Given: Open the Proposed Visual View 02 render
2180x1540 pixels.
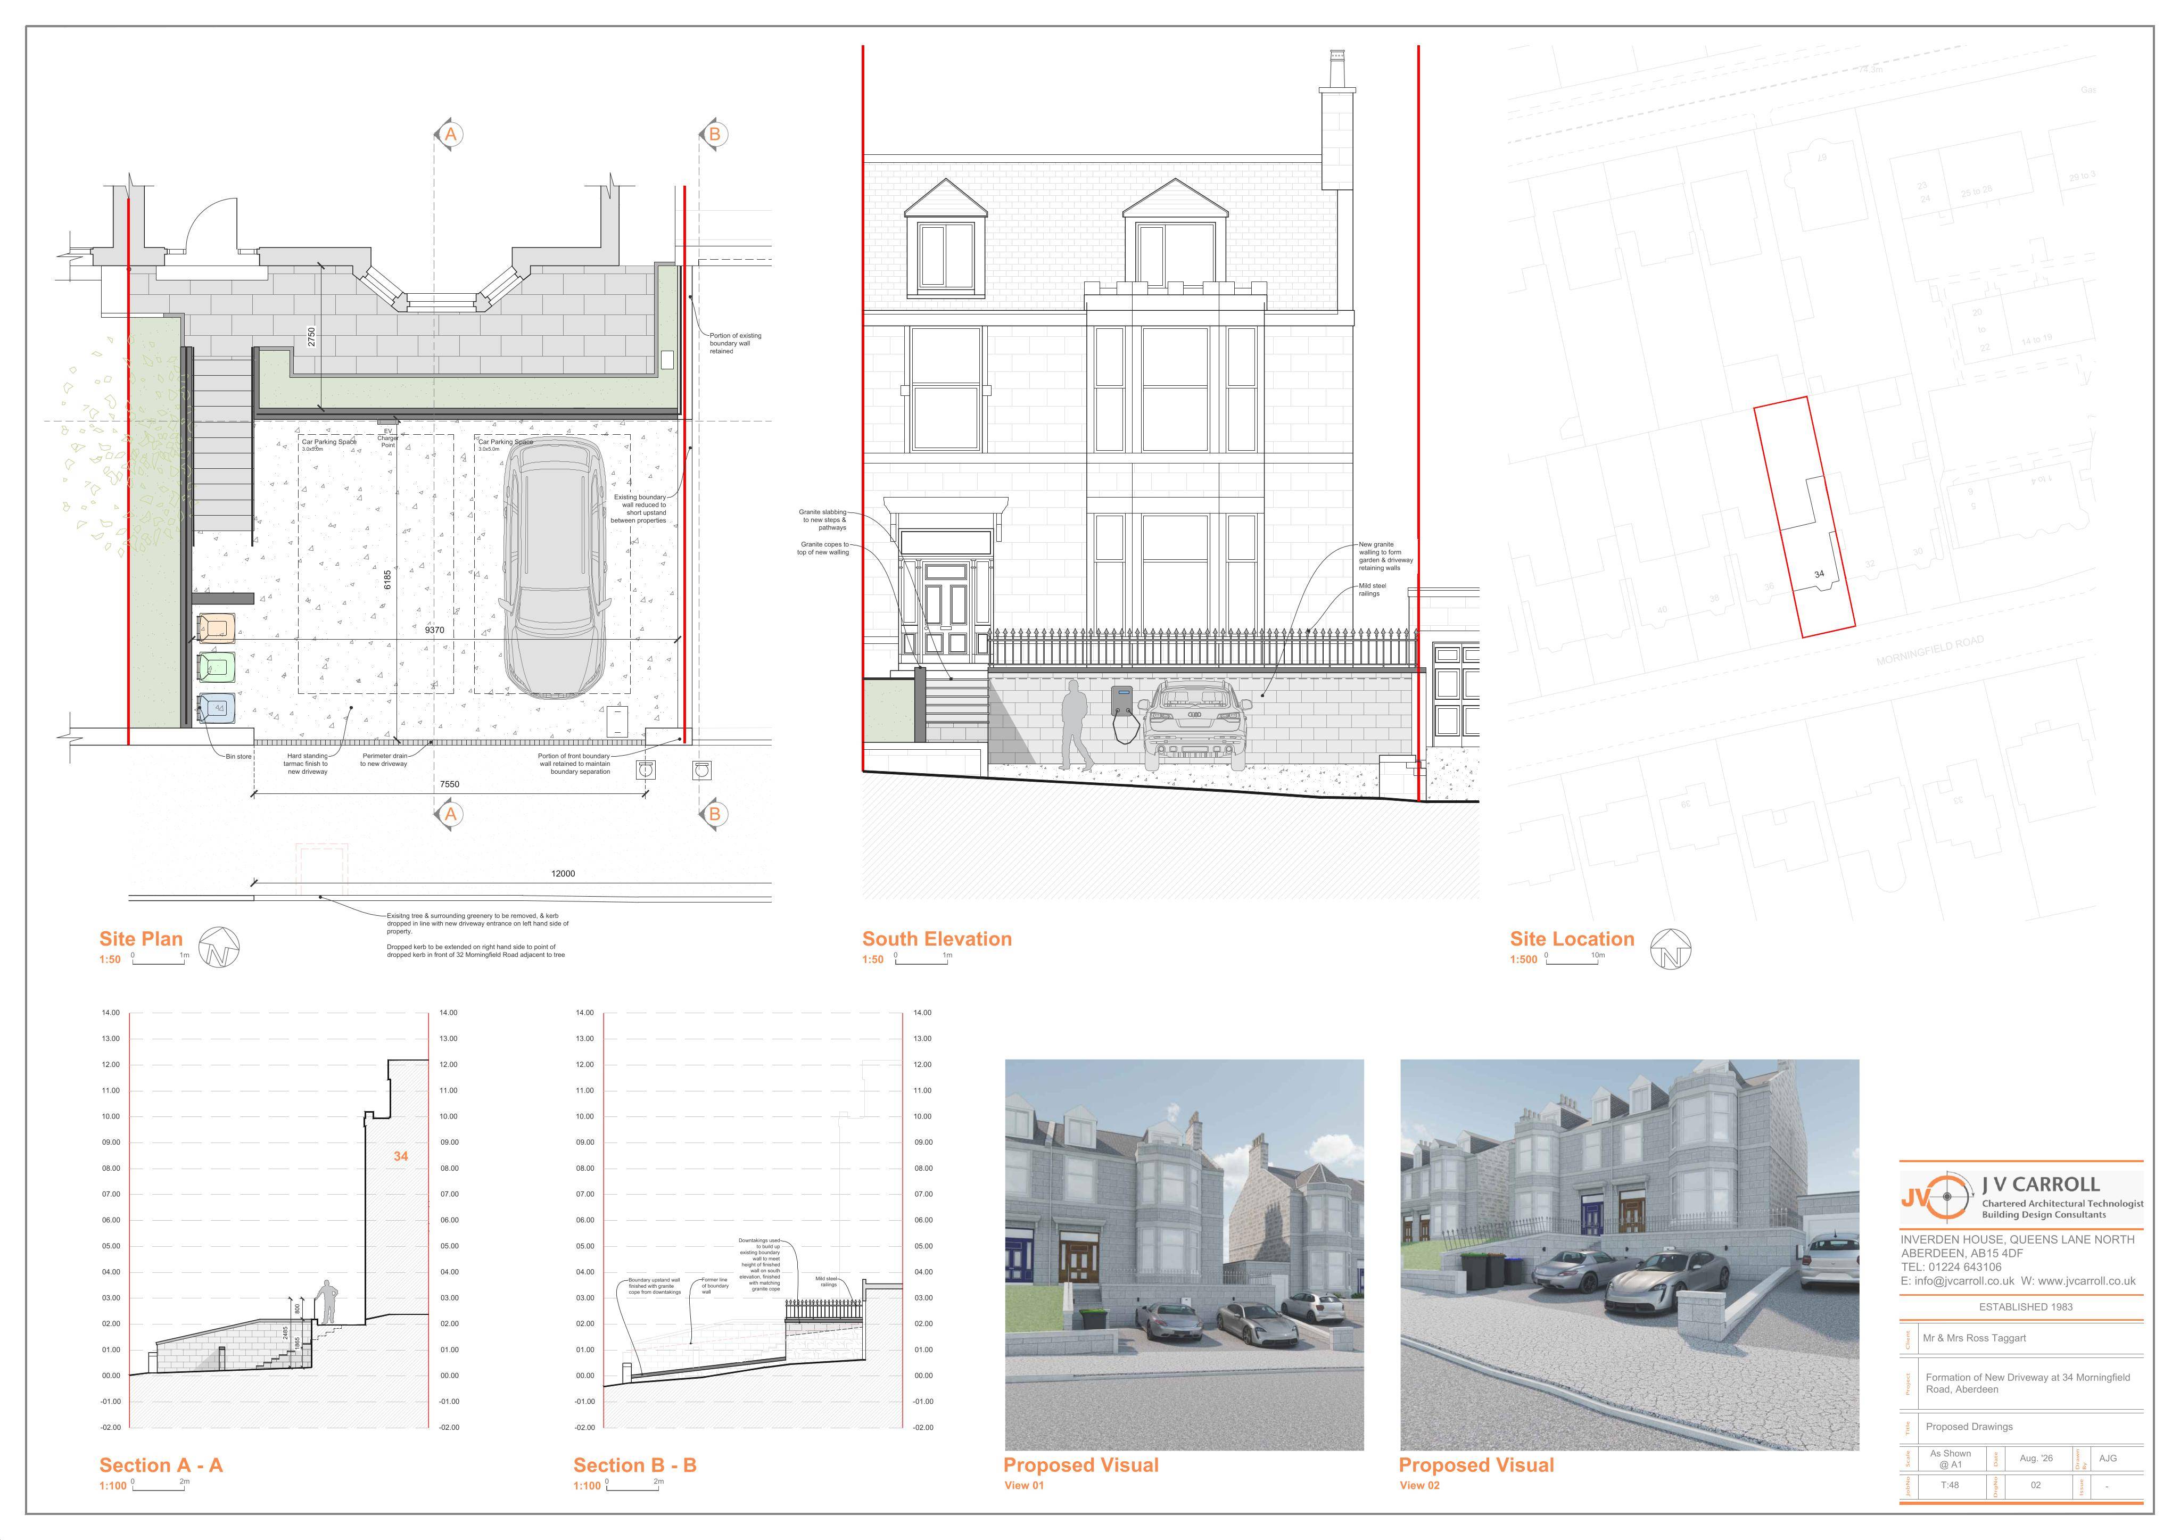Looking at the screenshot, I should coord(1629,1255).
